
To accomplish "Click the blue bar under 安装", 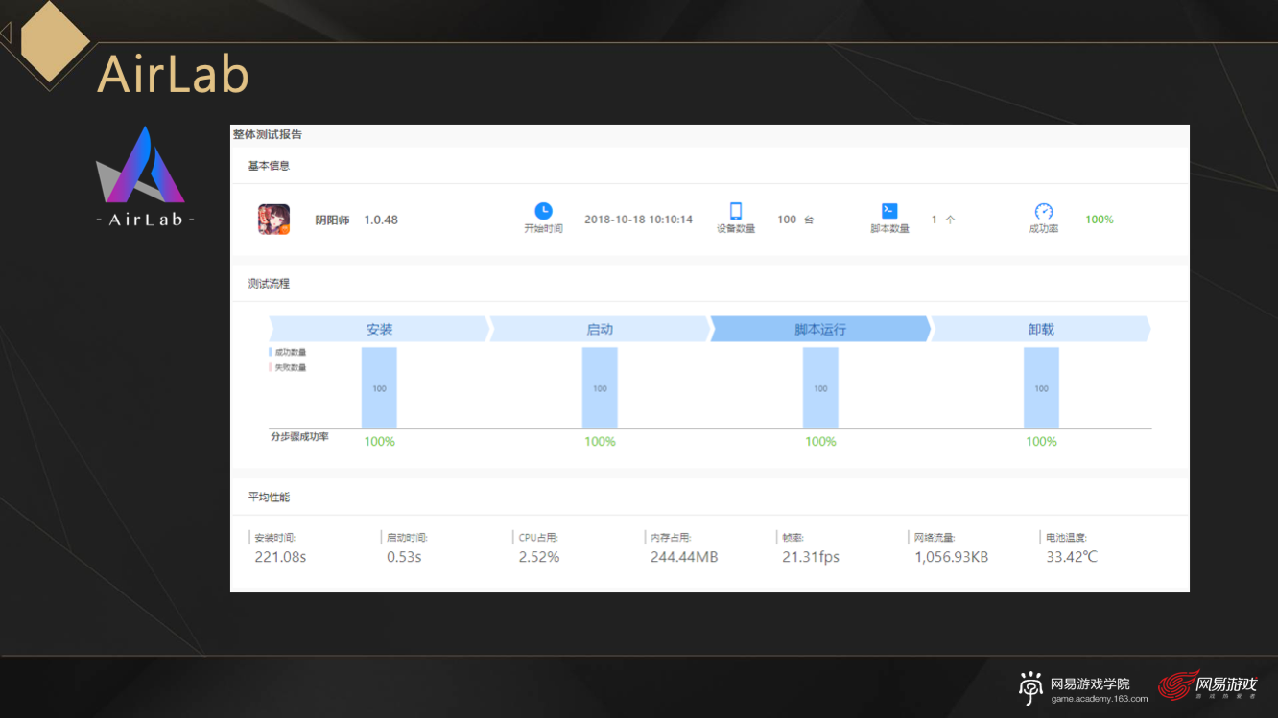I will pos(379,387).
